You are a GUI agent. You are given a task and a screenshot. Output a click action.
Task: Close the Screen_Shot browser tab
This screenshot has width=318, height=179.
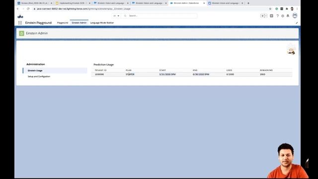pyautogui.click(x=51, y=3)
